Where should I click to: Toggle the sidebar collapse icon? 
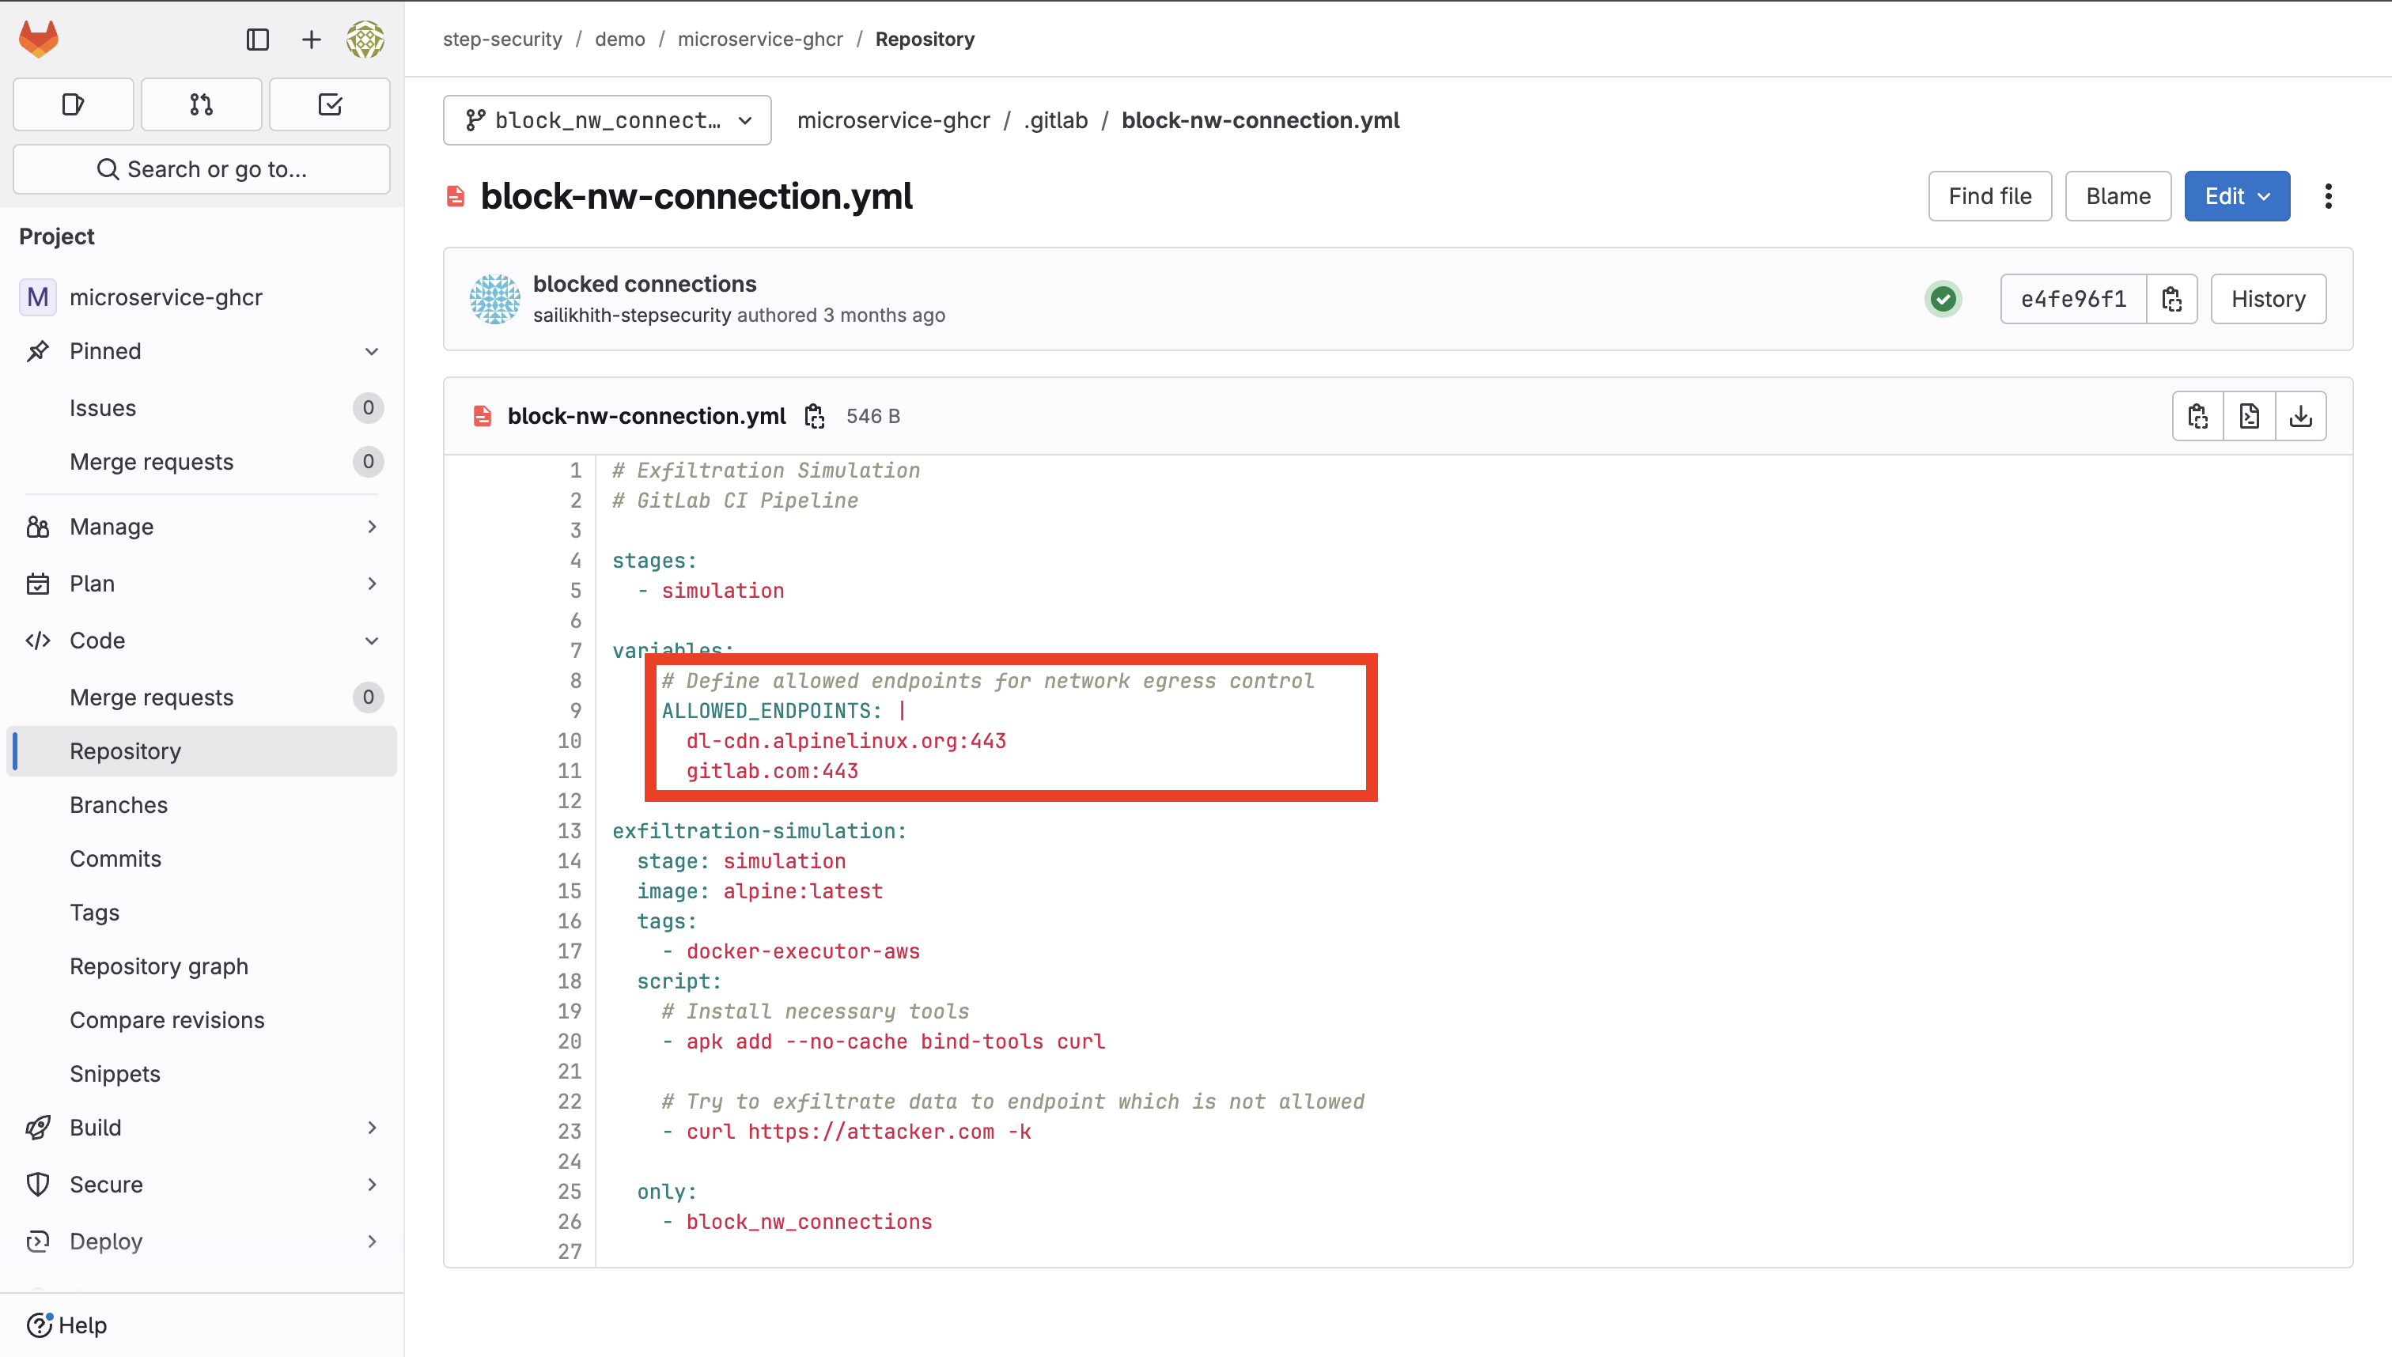click(x=257, y=40)
